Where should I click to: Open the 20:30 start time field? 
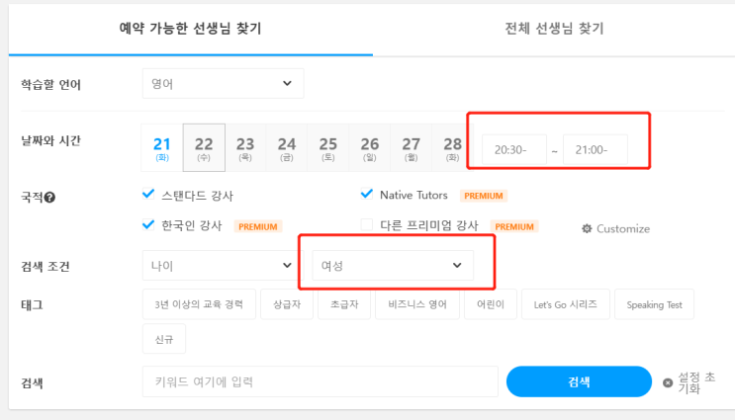point(514,150)
